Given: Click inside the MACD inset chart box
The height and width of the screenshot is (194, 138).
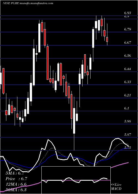Looking at the screenshot, I should (76, 180).
